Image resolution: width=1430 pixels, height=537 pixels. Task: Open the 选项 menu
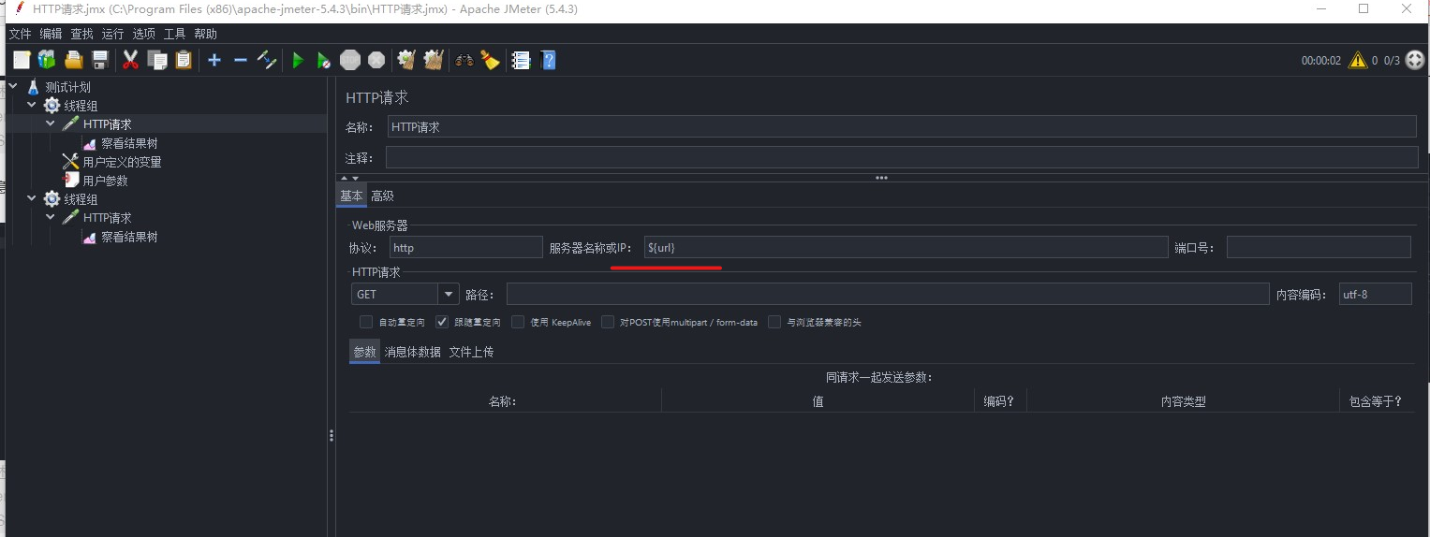[143, 34]
